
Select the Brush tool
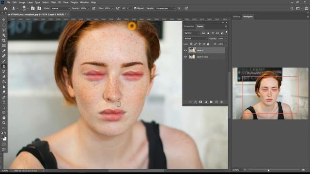pyautogui.click(x=4, y=61)
